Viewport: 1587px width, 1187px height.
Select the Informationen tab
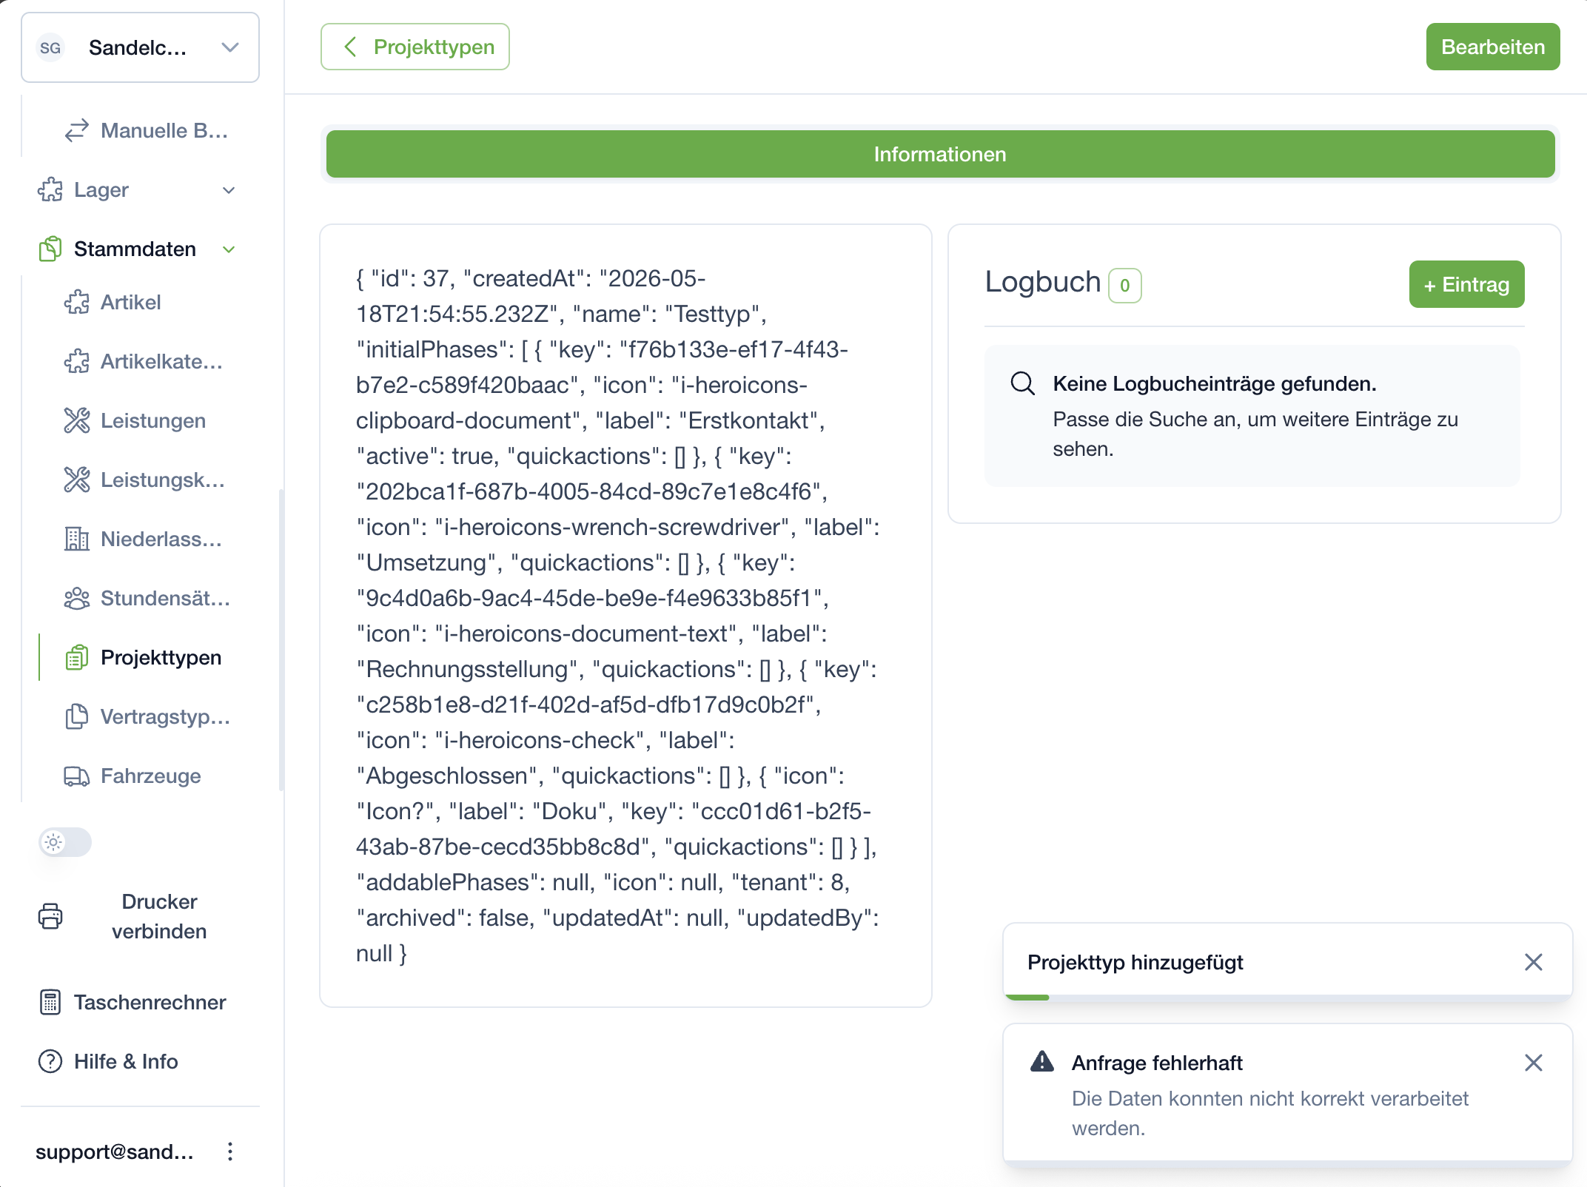point(940,154)
